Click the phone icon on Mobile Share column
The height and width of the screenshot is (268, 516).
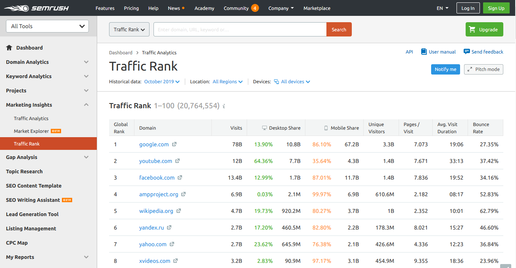pyautogui.click(x=326, y=127)
